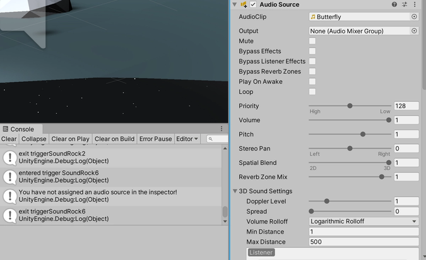Toggle Clear on Build in Console
The height and width of the screenshot is (260, 426).
coord(115,138)
